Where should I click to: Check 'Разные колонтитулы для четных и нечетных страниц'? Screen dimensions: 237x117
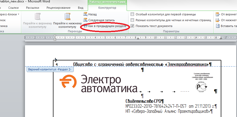pyautogui.click(x=132, y=20)
